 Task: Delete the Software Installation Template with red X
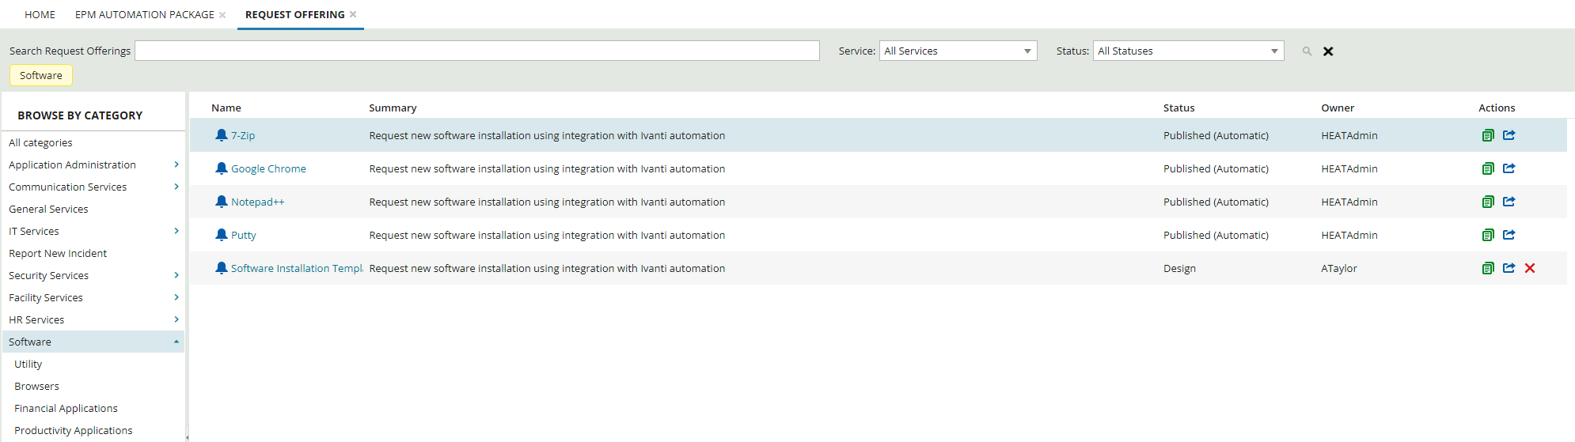click(1530, 268)
